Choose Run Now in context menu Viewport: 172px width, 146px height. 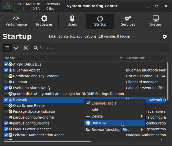(115, 123)
